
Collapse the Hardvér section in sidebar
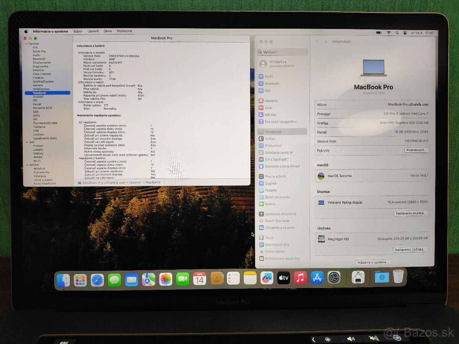(26, 44)
